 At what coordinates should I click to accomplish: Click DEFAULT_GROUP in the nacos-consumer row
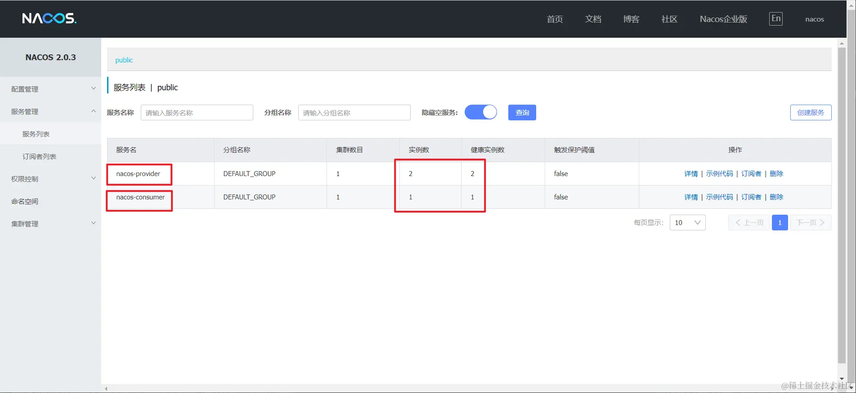249,197
